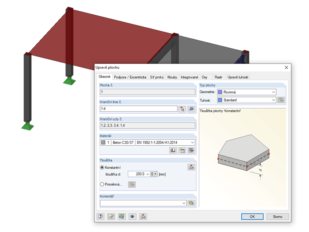
Task: Select the Konstantní thickness radio button
Action: [x=102, y=168]
